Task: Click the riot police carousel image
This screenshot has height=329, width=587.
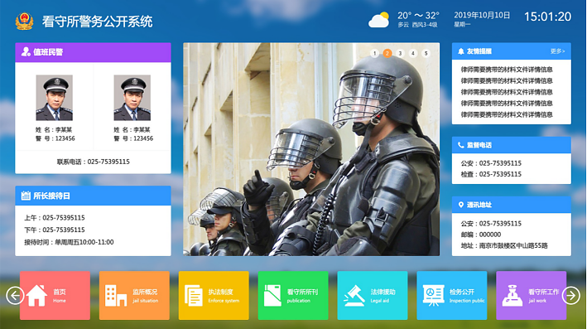Action: (311, 149)
